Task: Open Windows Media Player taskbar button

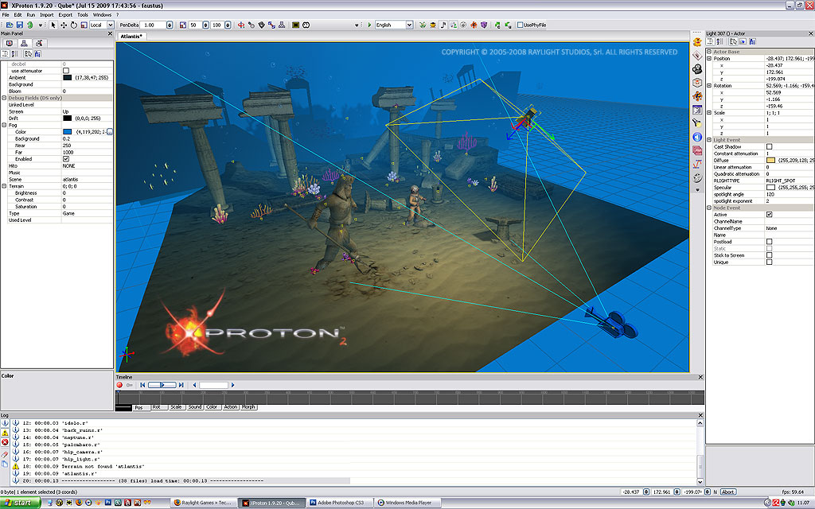Action: [408, 503]
